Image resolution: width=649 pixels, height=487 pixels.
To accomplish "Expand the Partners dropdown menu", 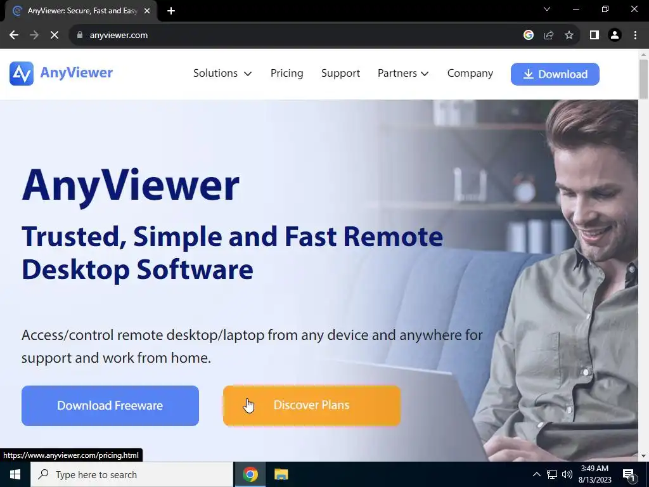I will [402, 74].
